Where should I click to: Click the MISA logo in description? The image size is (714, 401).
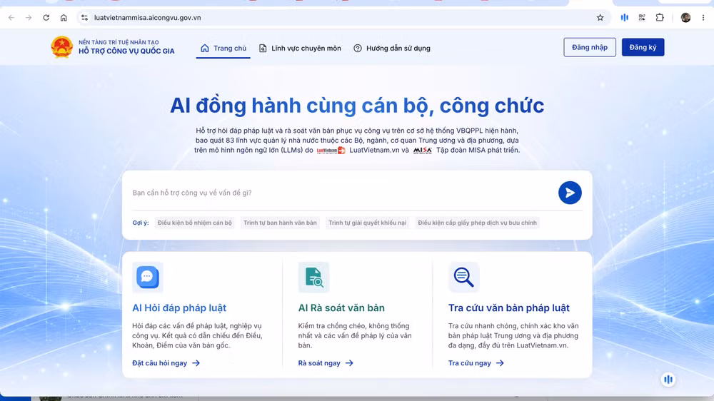click(x=423, y=151)
